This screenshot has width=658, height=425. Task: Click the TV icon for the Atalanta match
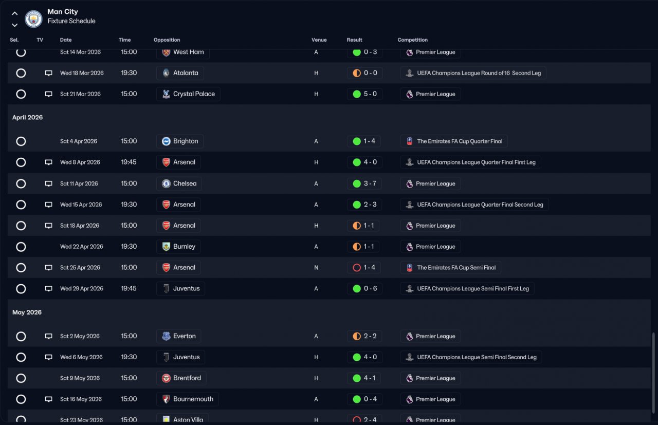coord(49,73)
